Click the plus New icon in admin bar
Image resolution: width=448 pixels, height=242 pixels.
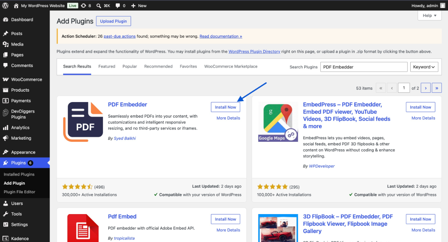(x=133, y=6)
